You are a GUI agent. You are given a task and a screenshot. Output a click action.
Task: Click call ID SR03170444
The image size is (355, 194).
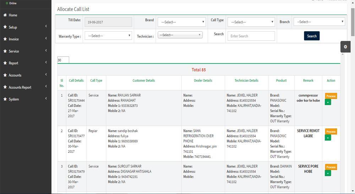(76, 100)
